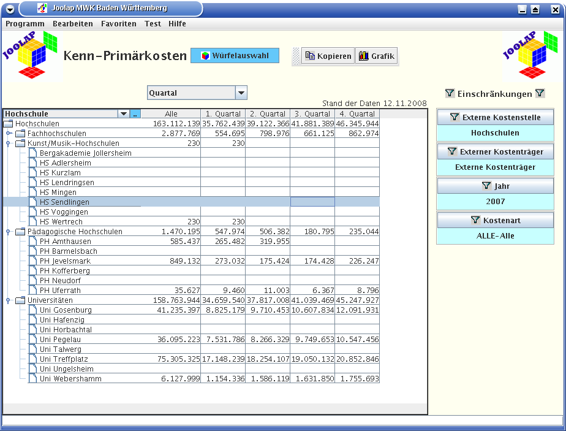Open the Grafik chart icon

[x=364, y=56]
